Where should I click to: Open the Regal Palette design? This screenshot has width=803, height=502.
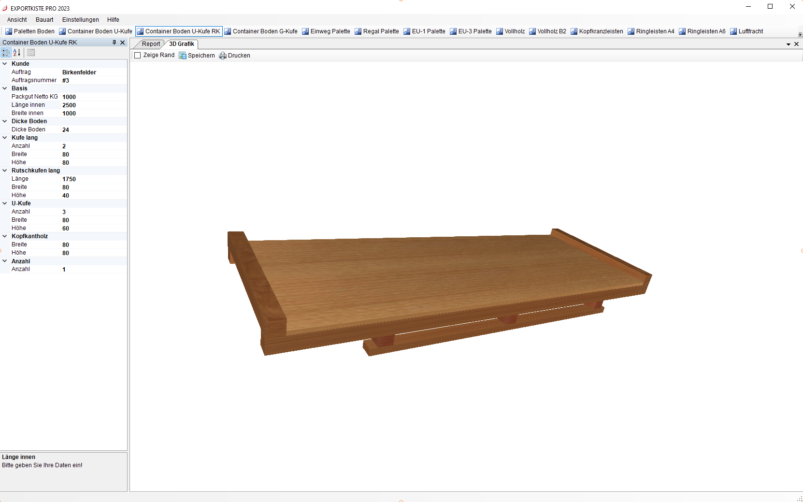[x=377, y=31]
